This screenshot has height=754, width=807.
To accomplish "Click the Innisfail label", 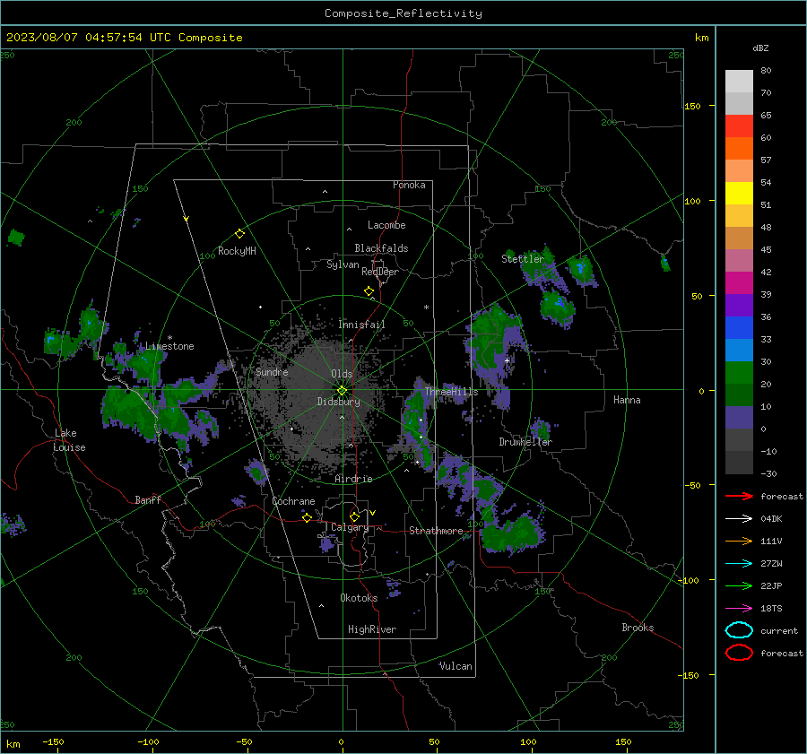I will point(361,325).
